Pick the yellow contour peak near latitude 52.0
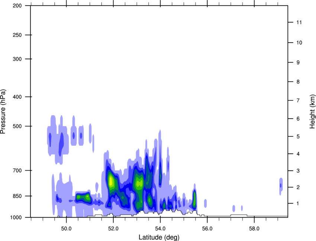 click(x=111, y=181)
